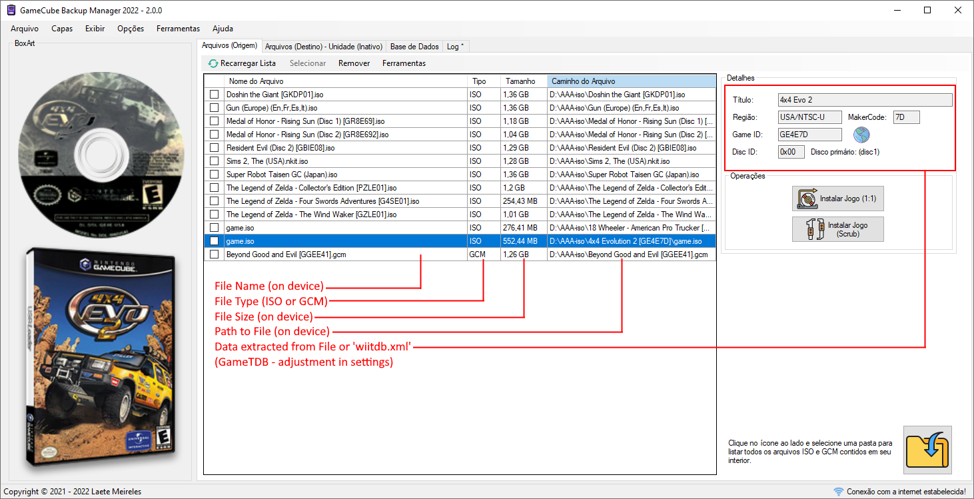Open the yellow folder browse icon
Viewport: 974px width, 499px height.
tap(927, 450)
